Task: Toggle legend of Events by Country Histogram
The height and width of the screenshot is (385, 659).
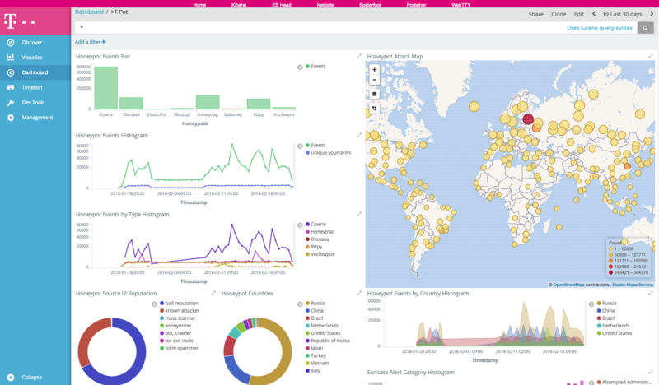Action: point(591,304)
